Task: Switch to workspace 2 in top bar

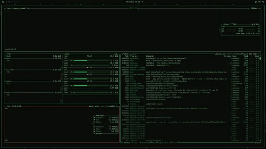Action: click(x=9, y=2)
